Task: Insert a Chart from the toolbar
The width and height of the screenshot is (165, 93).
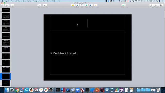Action: point(77,5)
